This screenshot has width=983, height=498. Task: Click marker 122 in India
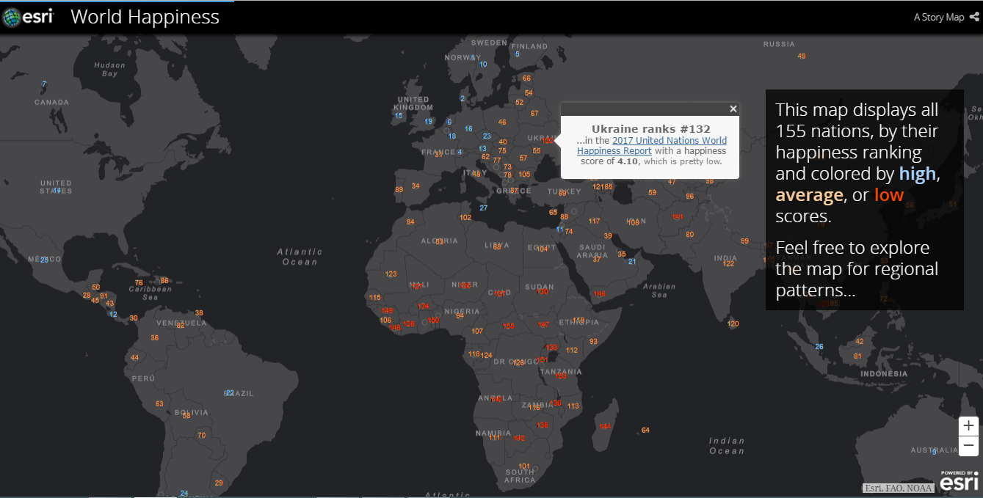click(728, 264)
